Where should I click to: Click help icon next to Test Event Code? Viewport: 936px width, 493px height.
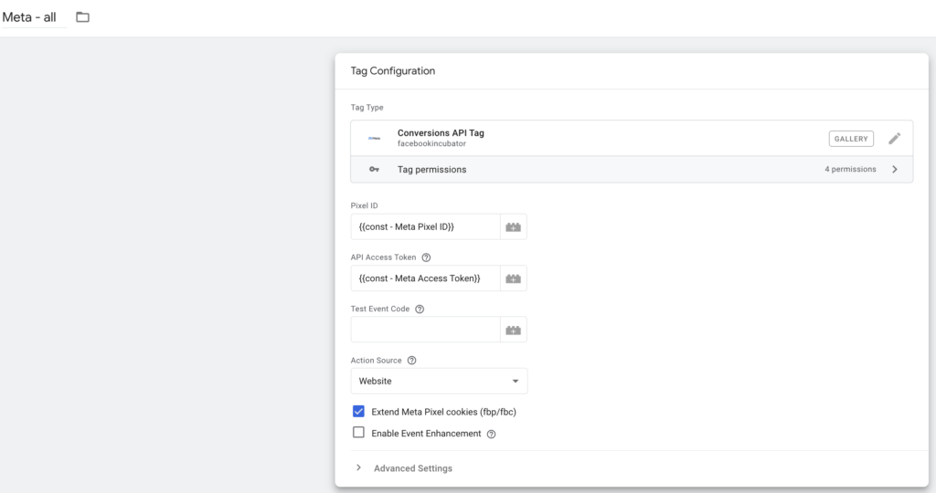420,309
